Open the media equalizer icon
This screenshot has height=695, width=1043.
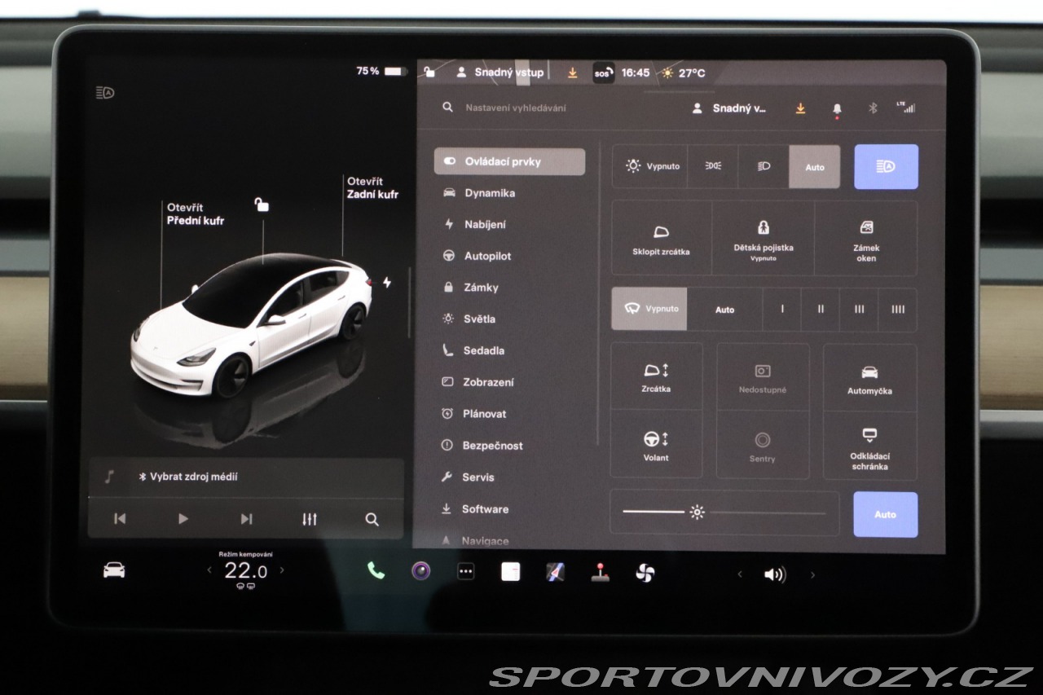[309, 519]
